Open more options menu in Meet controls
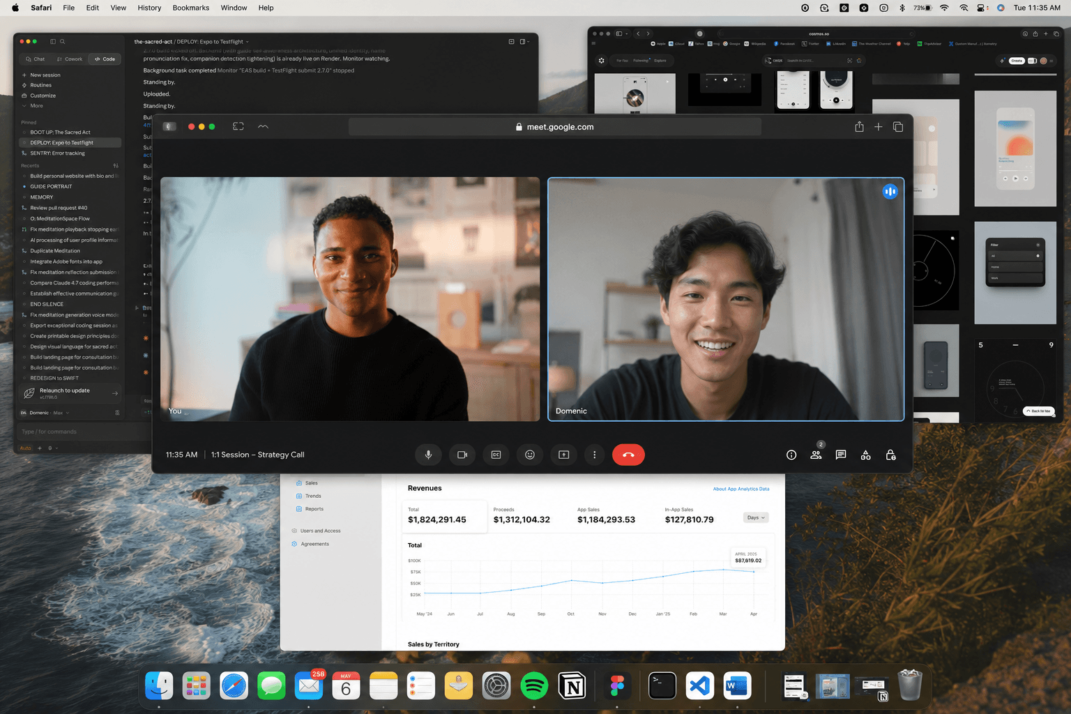 coord(594,455)
